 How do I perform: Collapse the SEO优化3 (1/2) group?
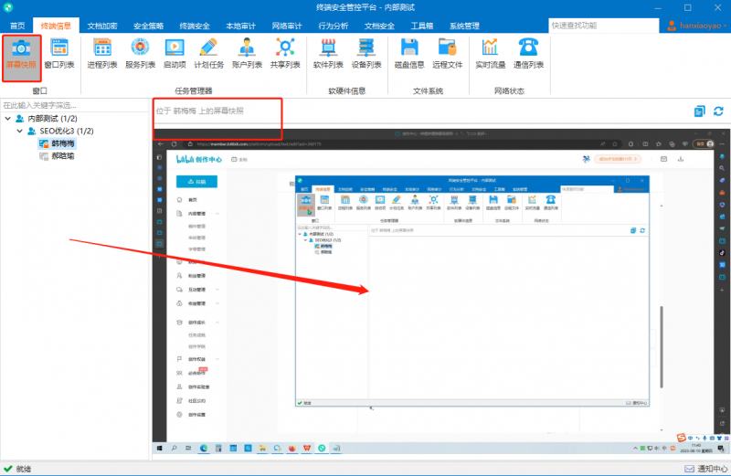19,131
